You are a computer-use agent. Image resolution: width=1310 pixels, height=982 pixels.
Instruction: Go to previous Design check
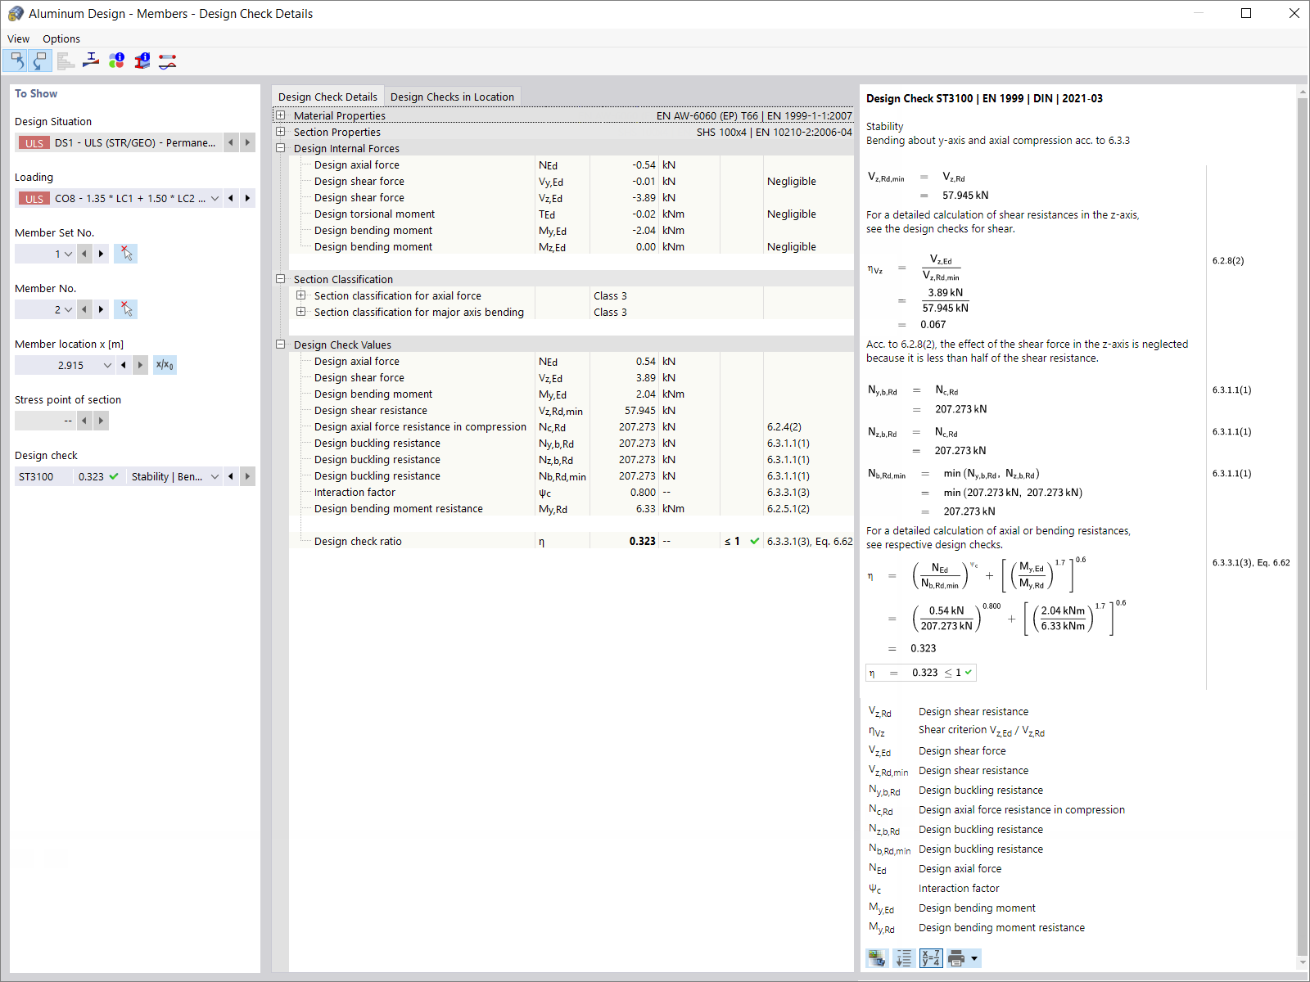pyautogui.click(x=231, y=476)
